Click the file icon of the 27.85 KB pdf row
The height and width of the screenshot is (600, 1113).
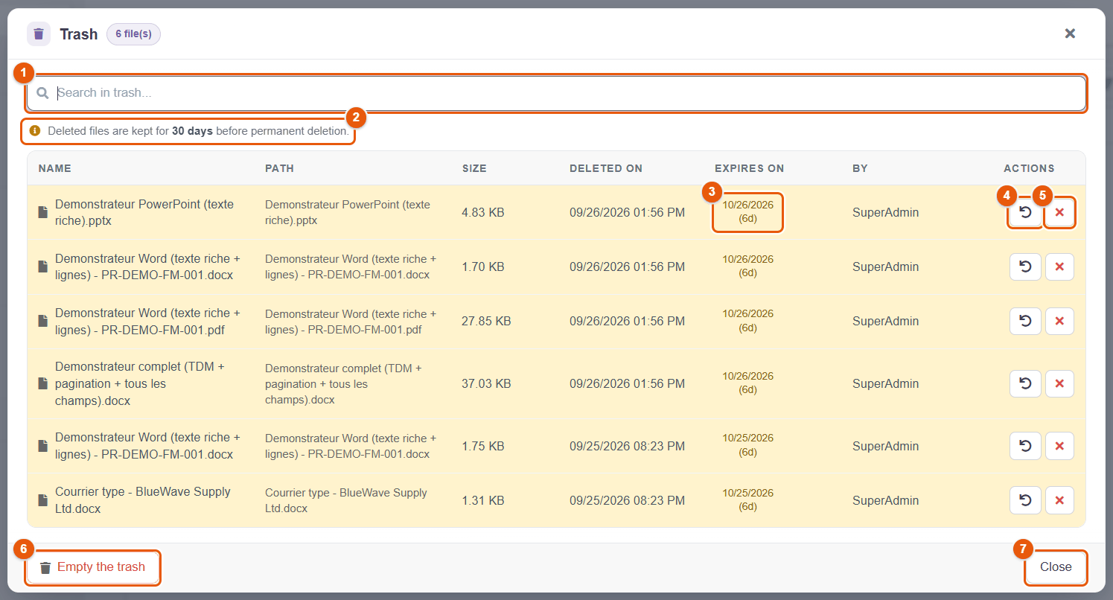(x=42, y=322)
